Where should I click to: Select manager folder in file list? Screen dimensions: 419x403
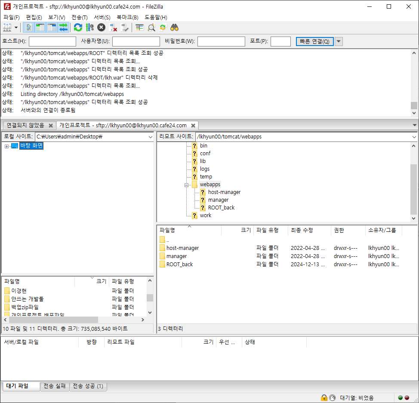coord(177,256)
